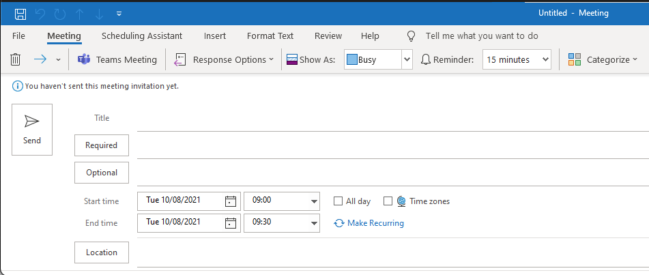Enable the All day checkbox

tap(338, 201)
